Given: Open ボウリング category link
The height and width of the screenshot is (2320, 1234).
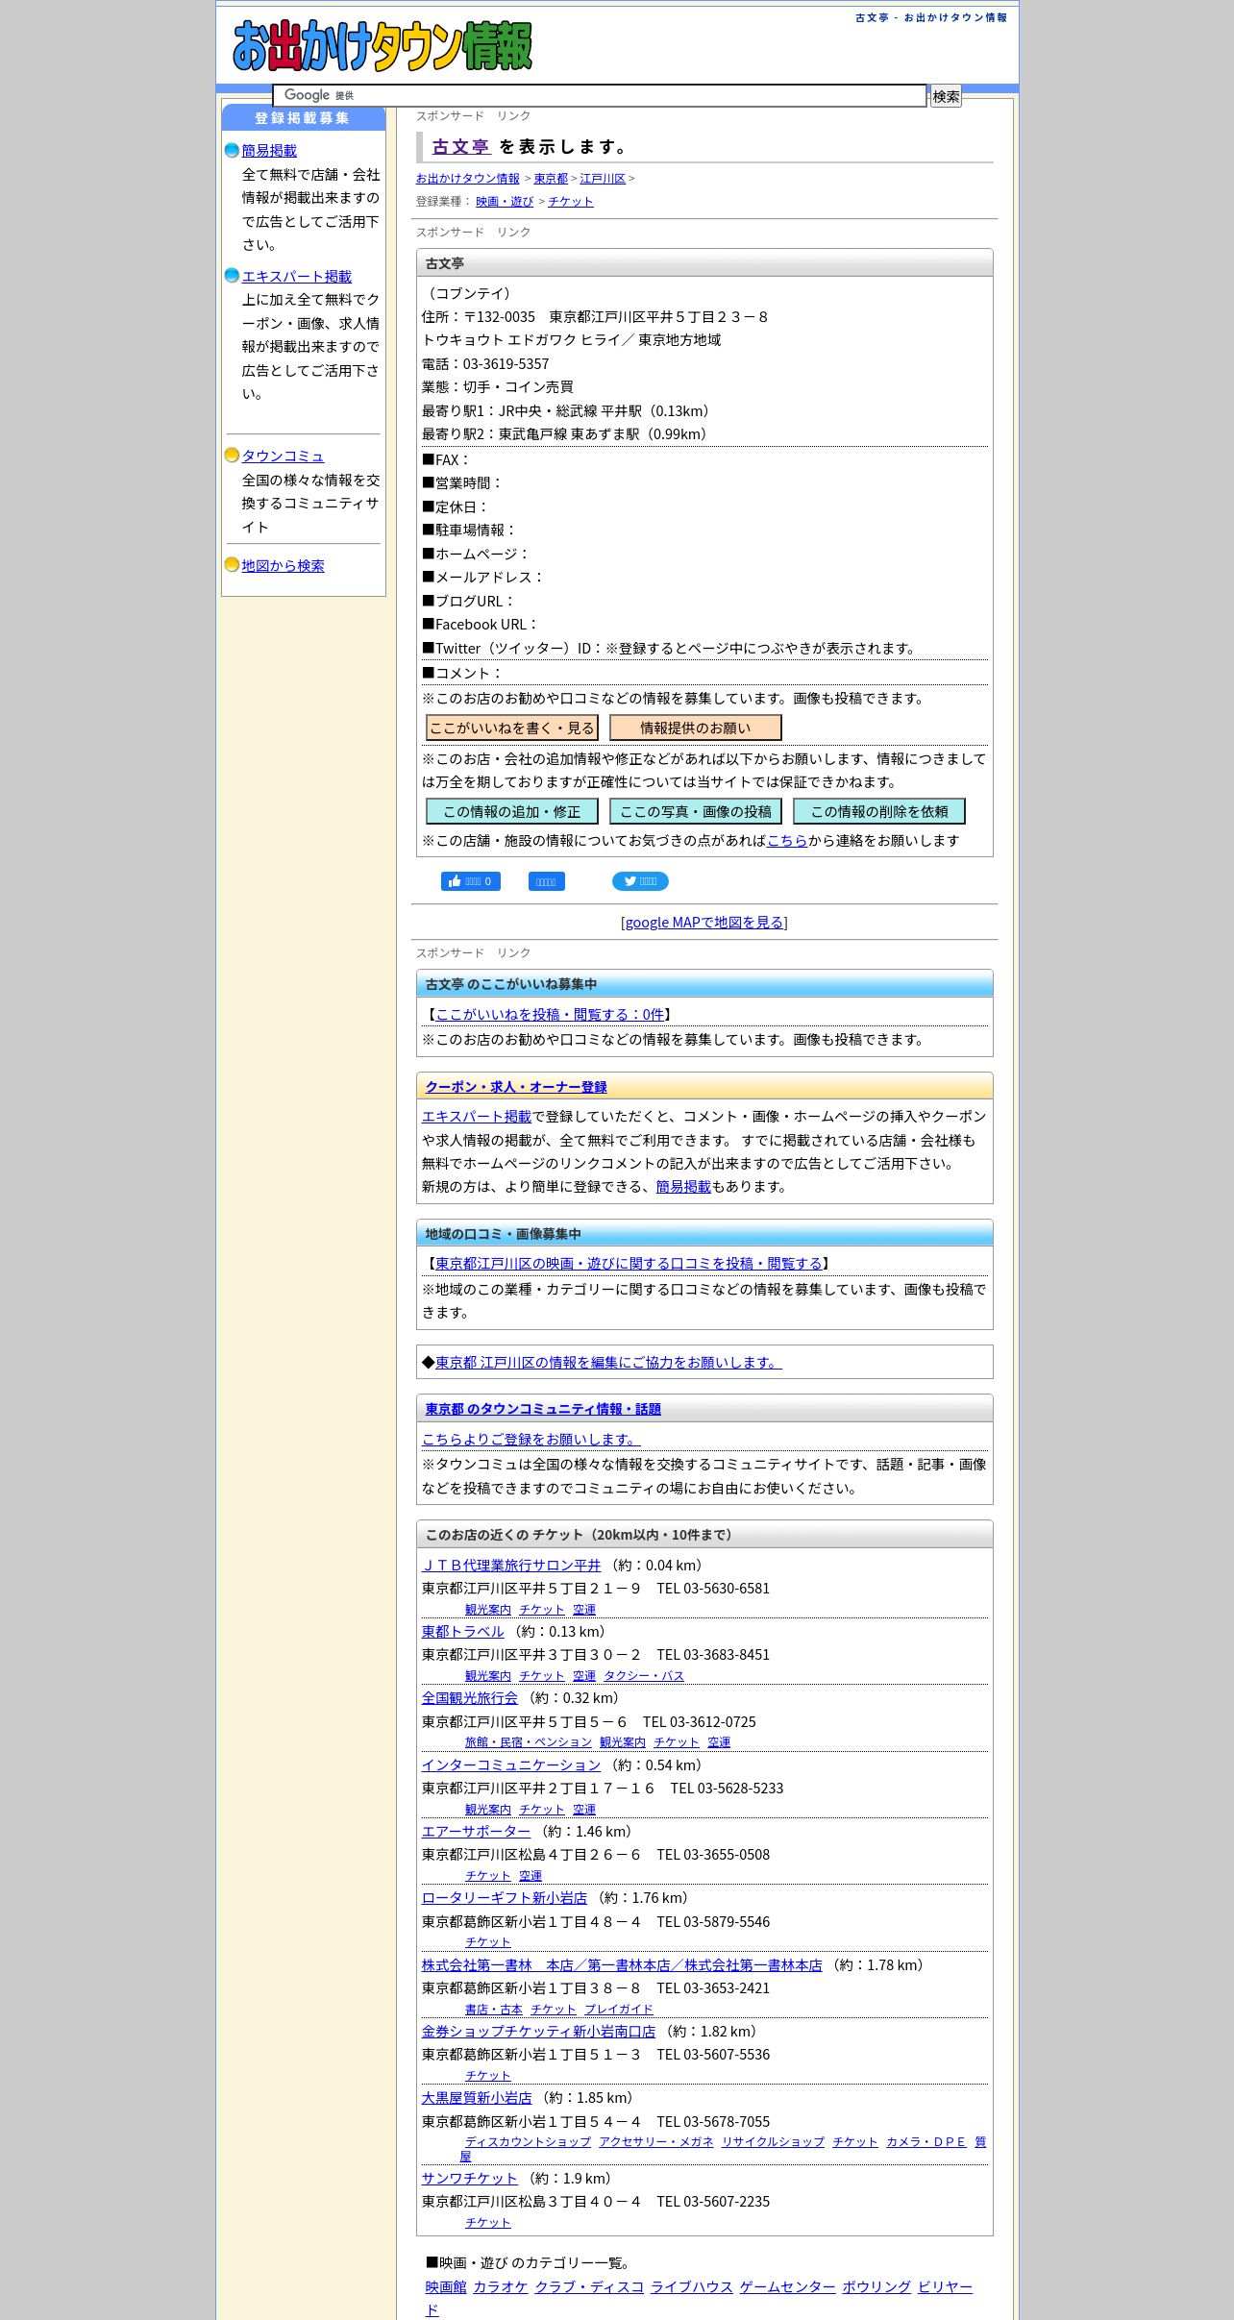Looking at the screenshot, I should [876, 2287].
